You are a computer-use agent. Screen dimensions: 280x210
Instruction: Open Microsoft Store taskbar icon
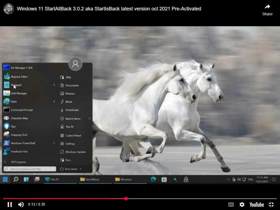point(164,179)
